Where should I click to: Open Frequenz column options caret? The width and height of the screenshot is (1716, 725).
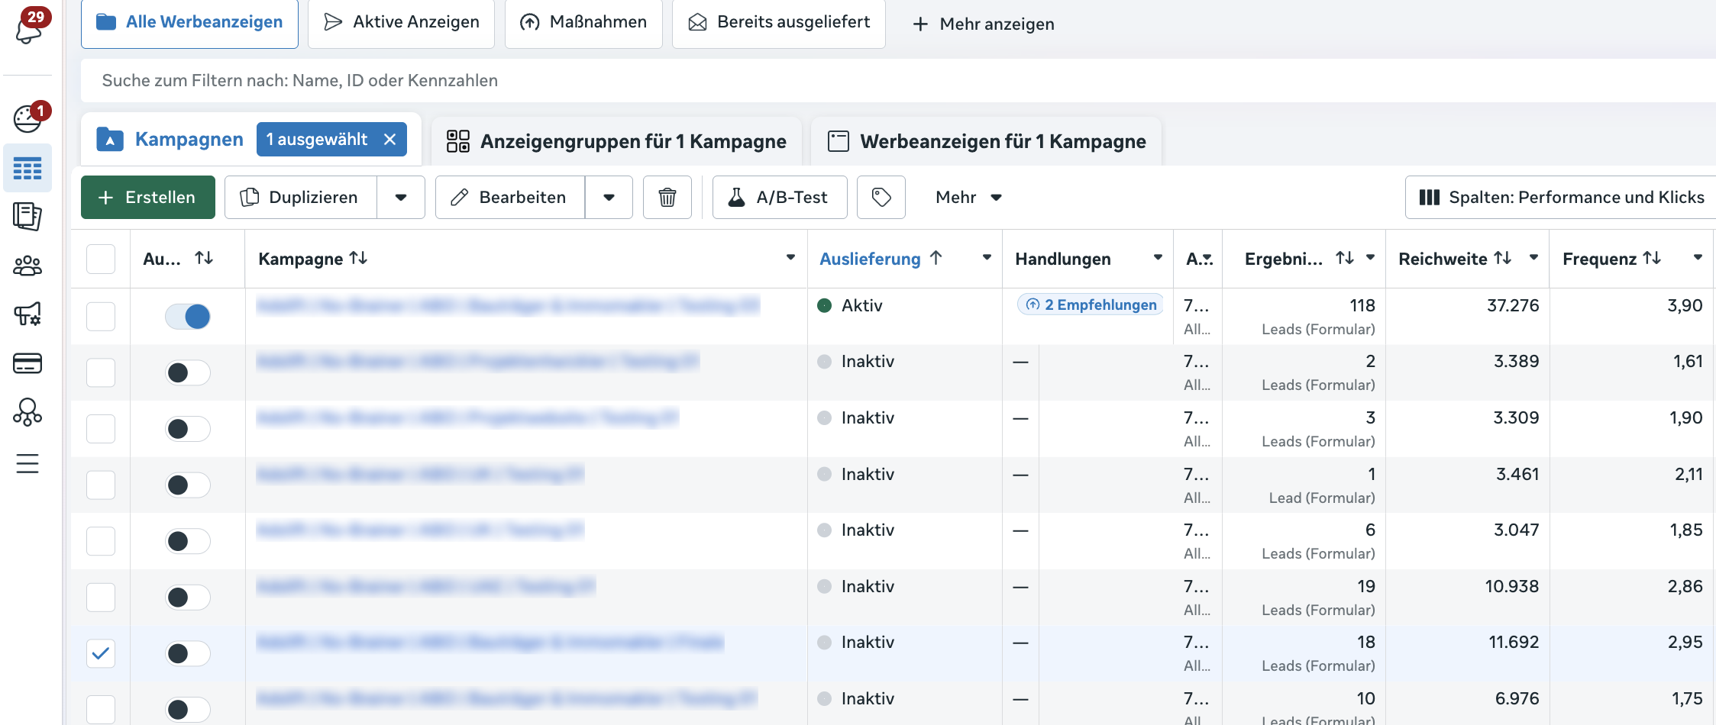coord(1698,258)
